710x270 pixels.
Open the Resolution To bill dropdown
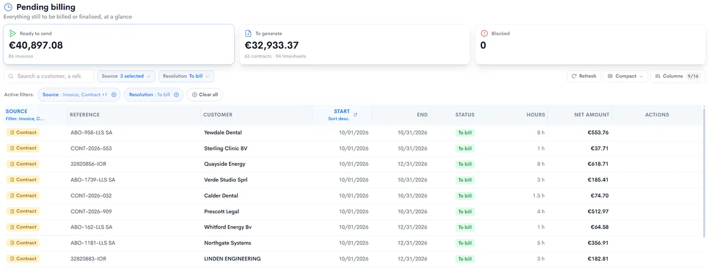pyautogui.click(x=186, y=76)
